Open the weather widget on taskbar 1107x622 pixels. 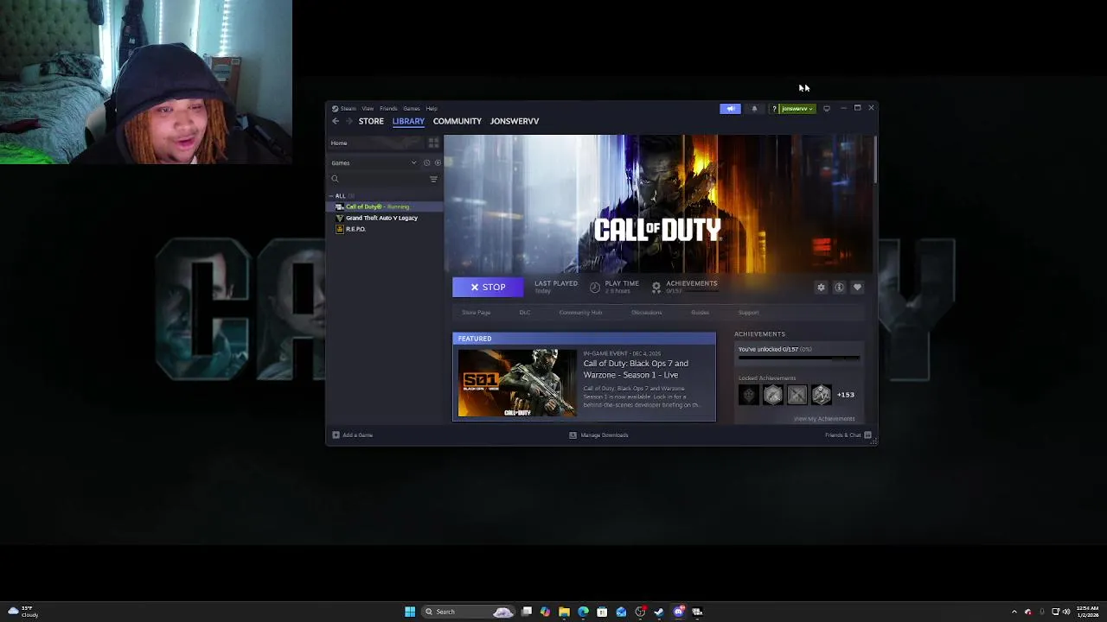(22, 612)
